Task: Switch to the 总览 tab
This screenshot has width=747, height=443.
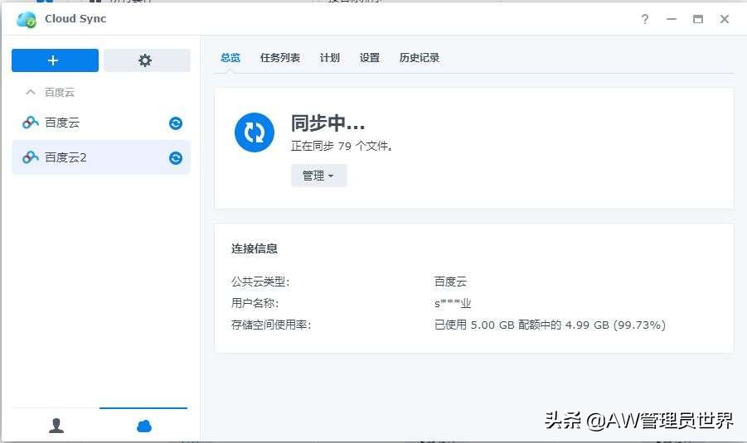Action: point(230,58)
